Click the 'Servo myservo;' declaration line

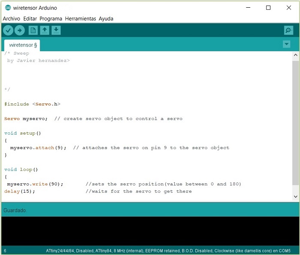(x=26, y=119)
